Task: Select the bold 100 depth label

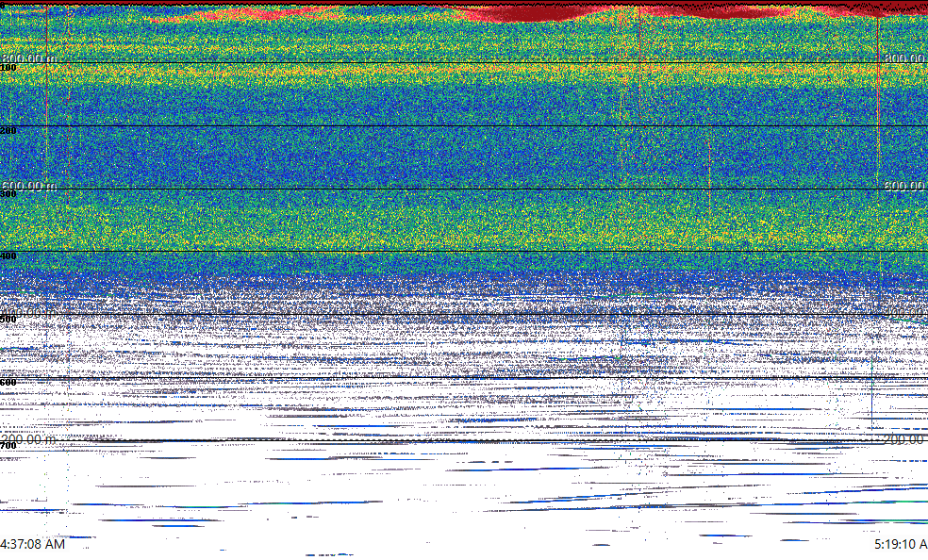Action: pyautogui.click(x=8, y=68)
